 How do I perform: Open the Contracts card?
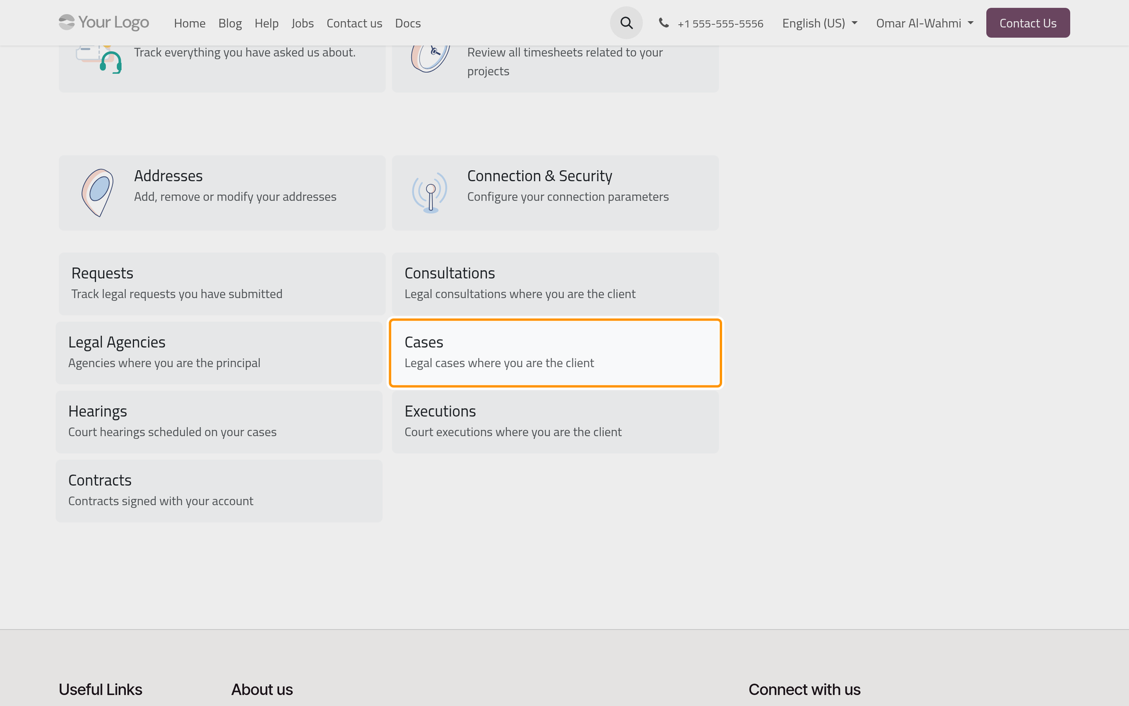coord(219,491)
